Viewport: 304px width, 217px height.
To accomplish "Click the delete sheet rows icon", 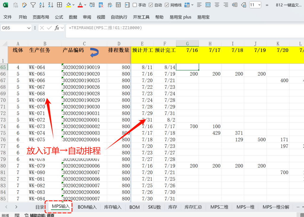I will coord(101,5).
